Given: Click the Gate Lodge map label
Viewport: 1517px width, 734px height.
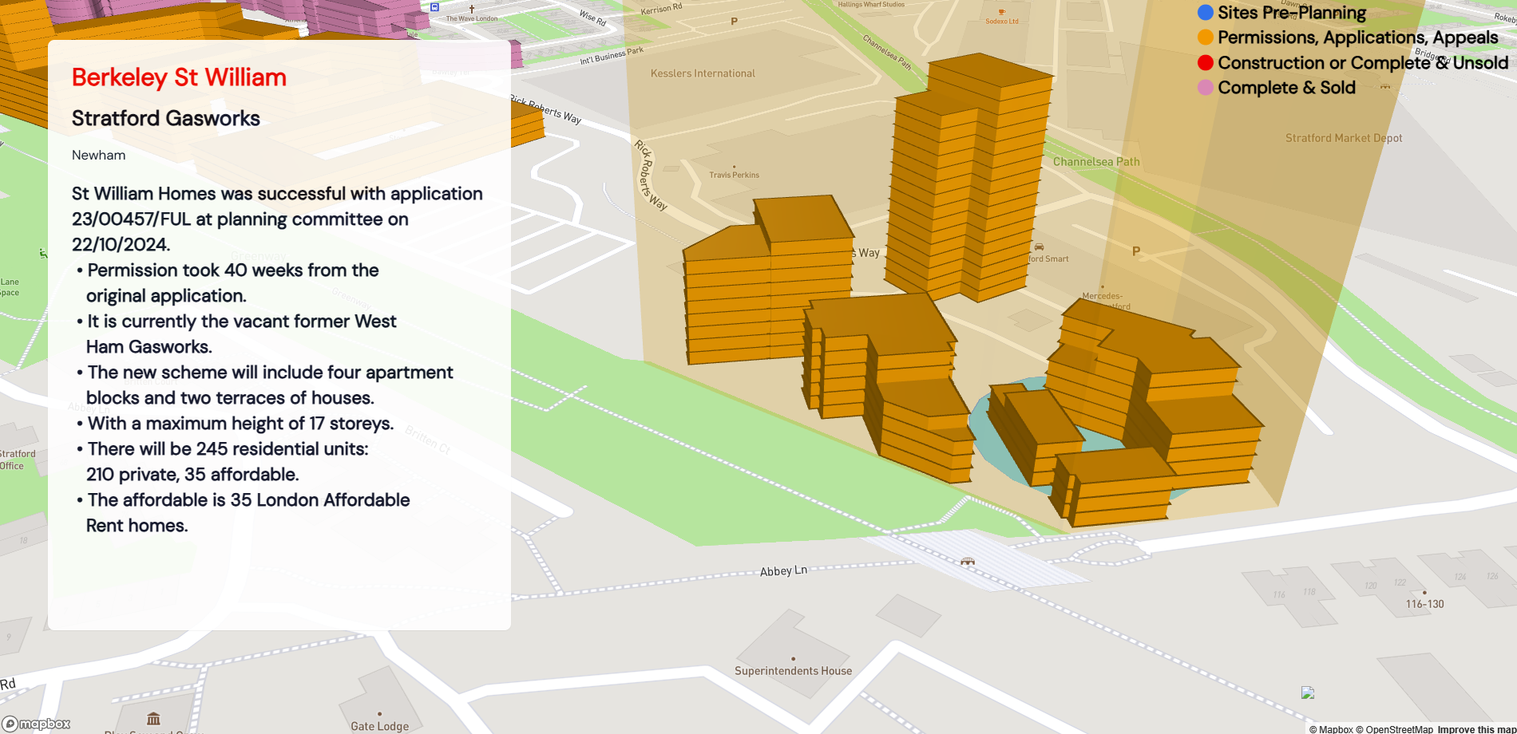Looking at the screenshot, I should point(379,726).
